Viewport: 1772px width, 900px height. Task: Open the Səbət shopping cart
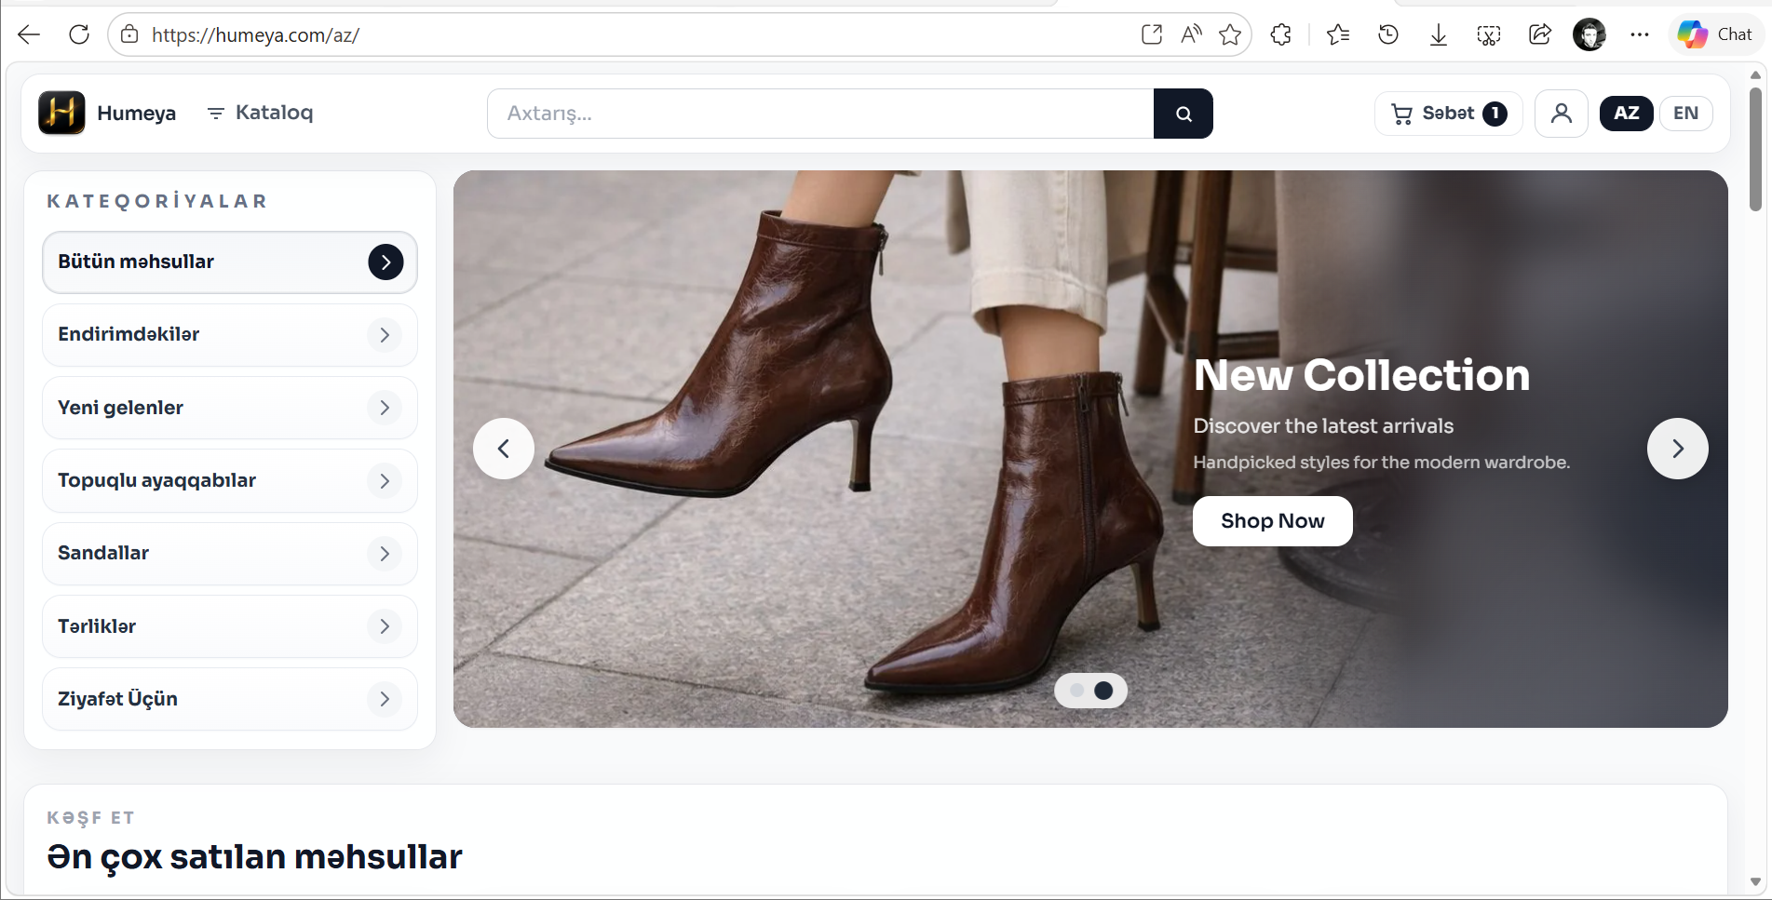(x=1448, y=114)
